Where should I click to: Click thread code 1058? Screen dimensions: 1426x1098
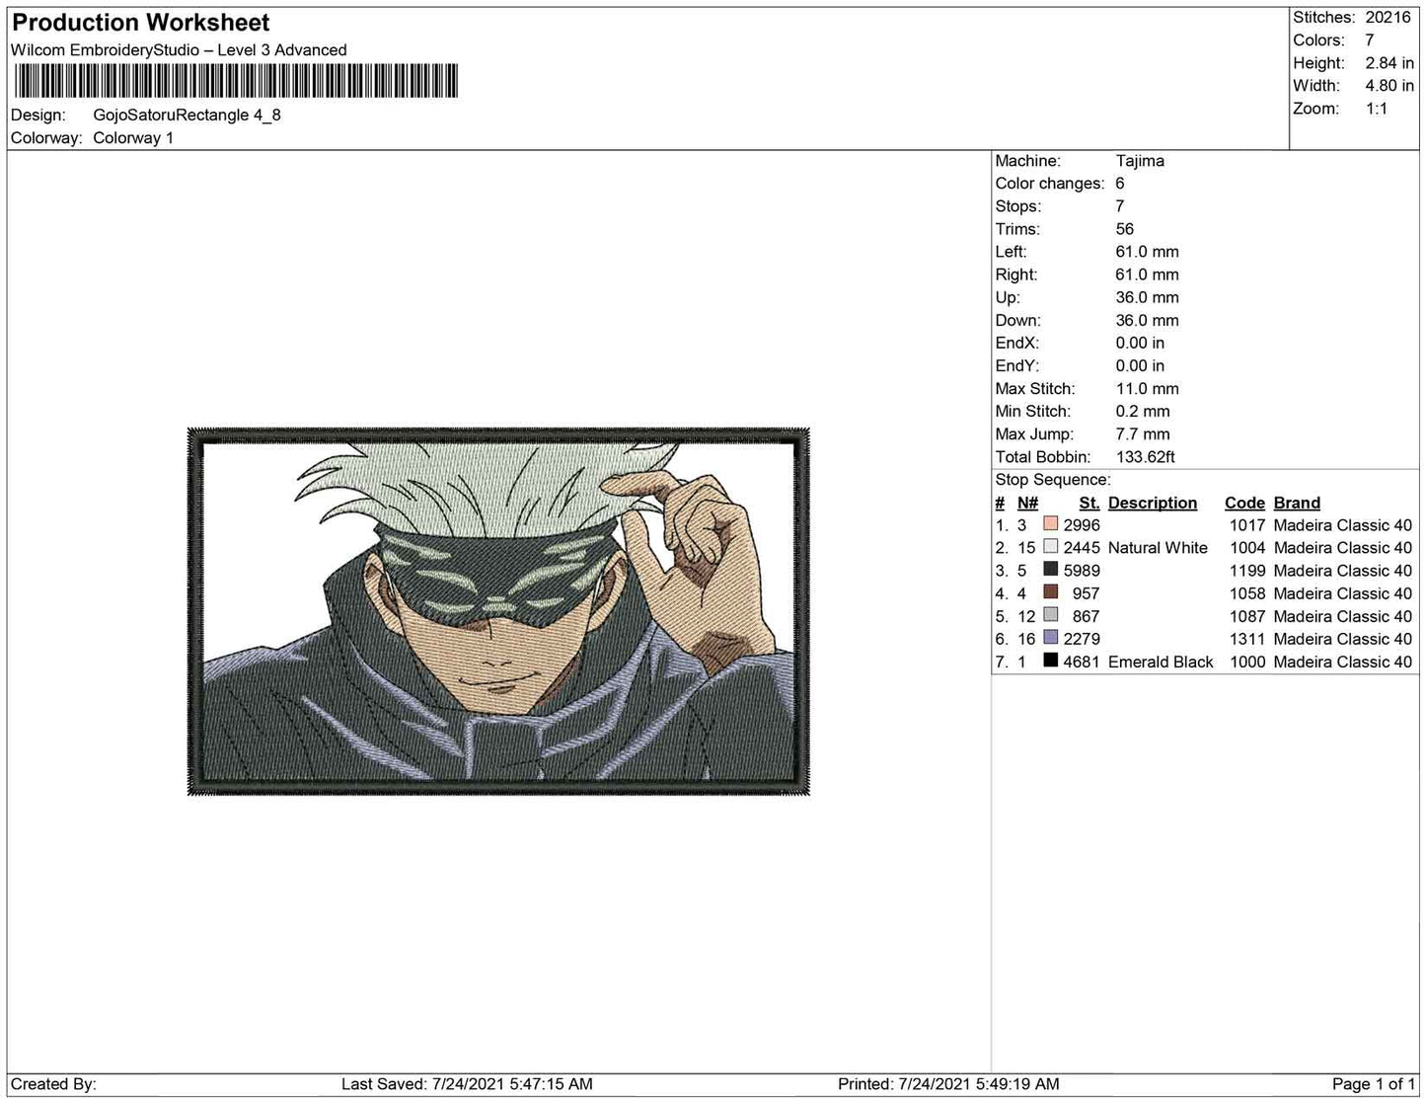(1247, 593)
